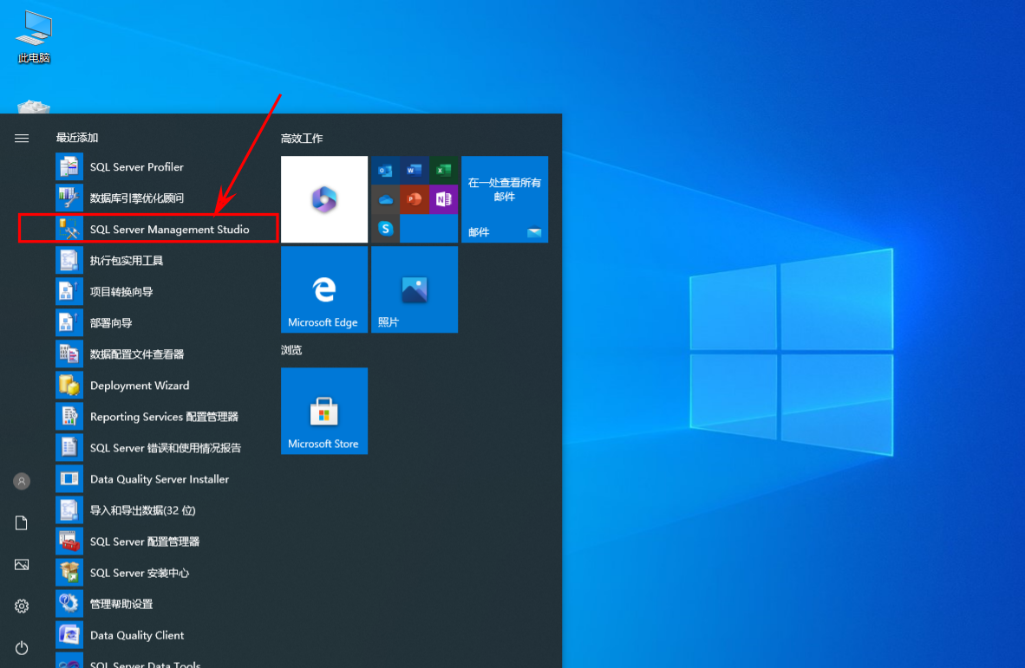
Task: Launch Microsoft Edge tile
Action: [324, 289]
